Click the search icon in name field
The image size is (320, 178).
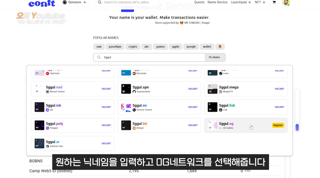(x=99, y=57)
